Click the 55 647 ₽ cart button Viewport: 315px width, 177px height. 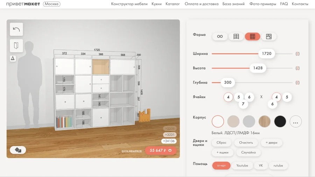click(x=161, y=150)
